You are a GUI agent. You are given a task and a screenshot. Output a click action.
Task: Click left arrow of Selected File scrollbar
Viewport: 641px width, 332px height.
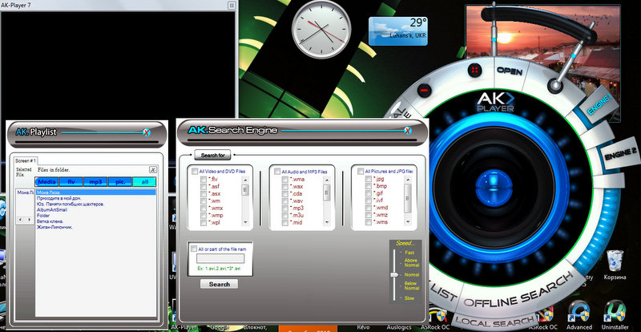point(21,220)
